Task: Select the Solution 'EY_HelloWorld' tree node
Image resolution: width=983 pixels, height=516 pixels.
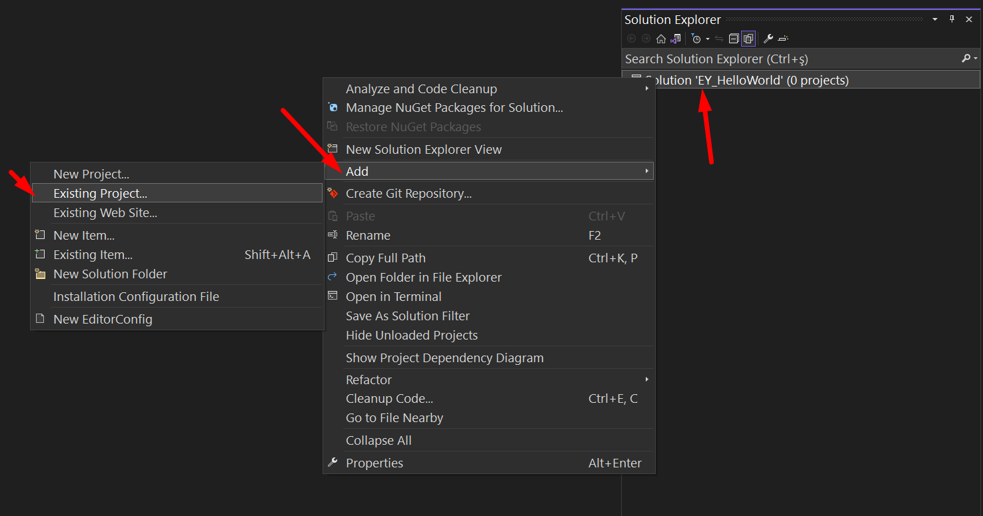Action: tap(801, 80)
